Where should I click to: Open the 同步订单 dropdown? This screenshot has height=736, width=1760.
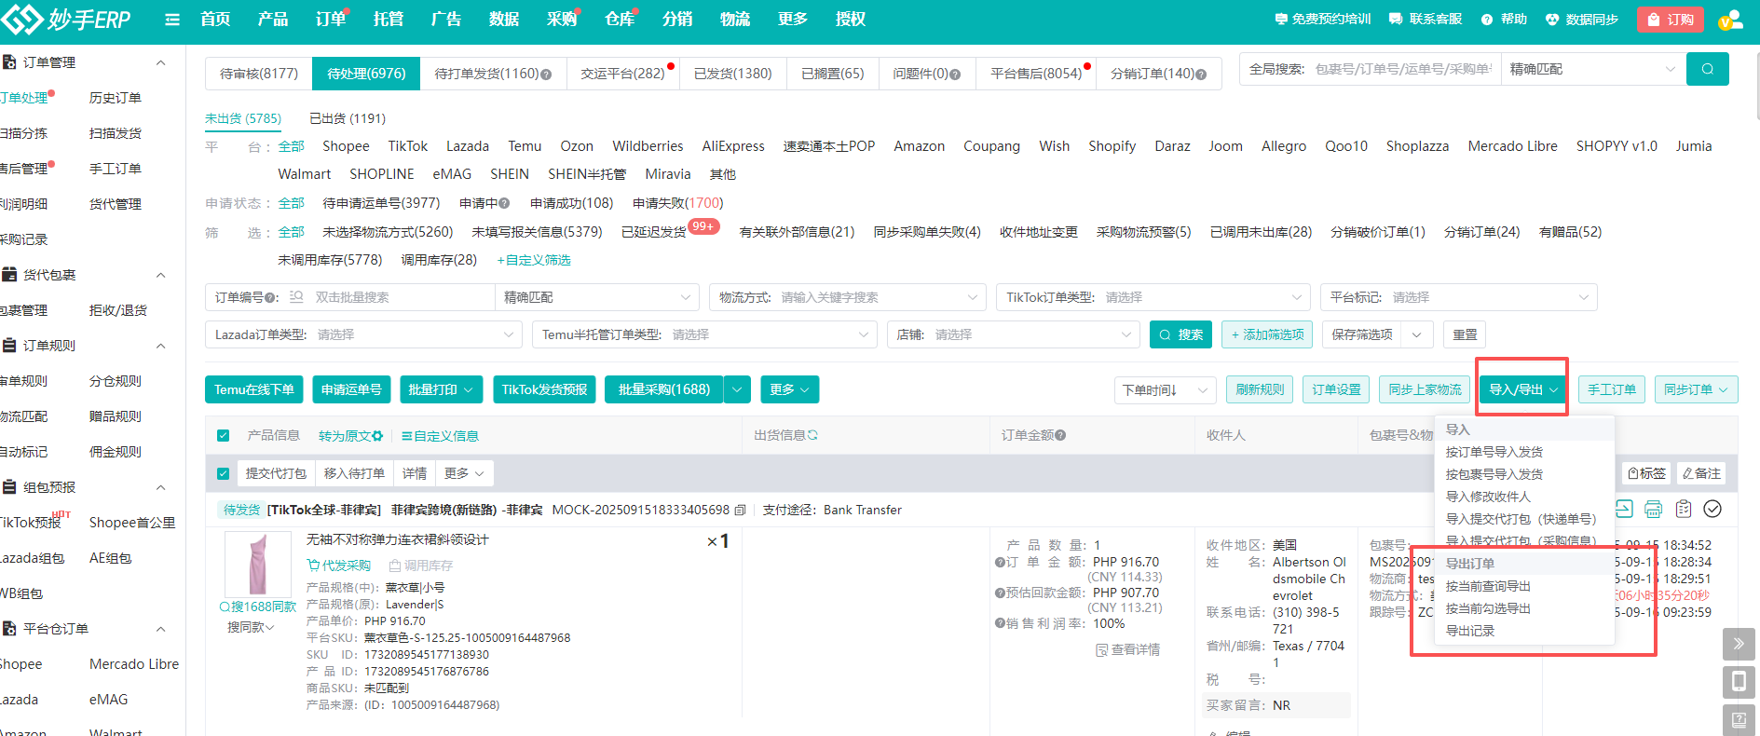[x=1696, y=389]
